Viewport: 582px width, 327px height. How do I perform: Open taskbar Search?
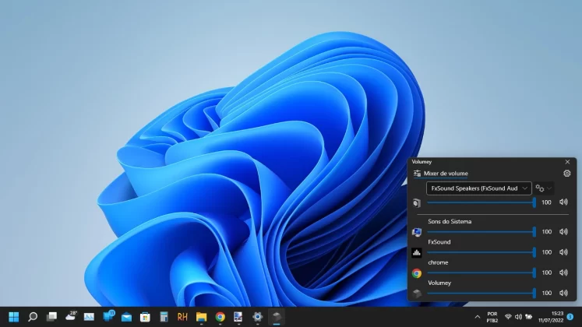pyautogui.click(x=33, y=317)
